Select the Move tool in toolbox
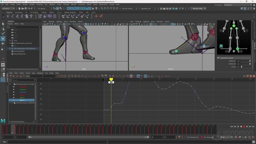Image resolution: width=256 pixels, height=144 pixels. point(3,39)
